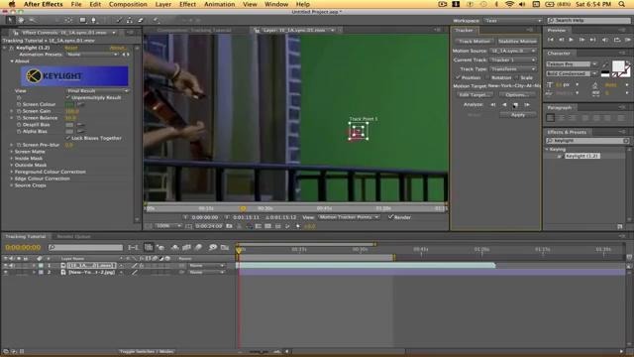Image resolution: width=634 pixels, height=357 pixels.
Task: Click RAM preview button in Preview panel
Action: [627, 40]
